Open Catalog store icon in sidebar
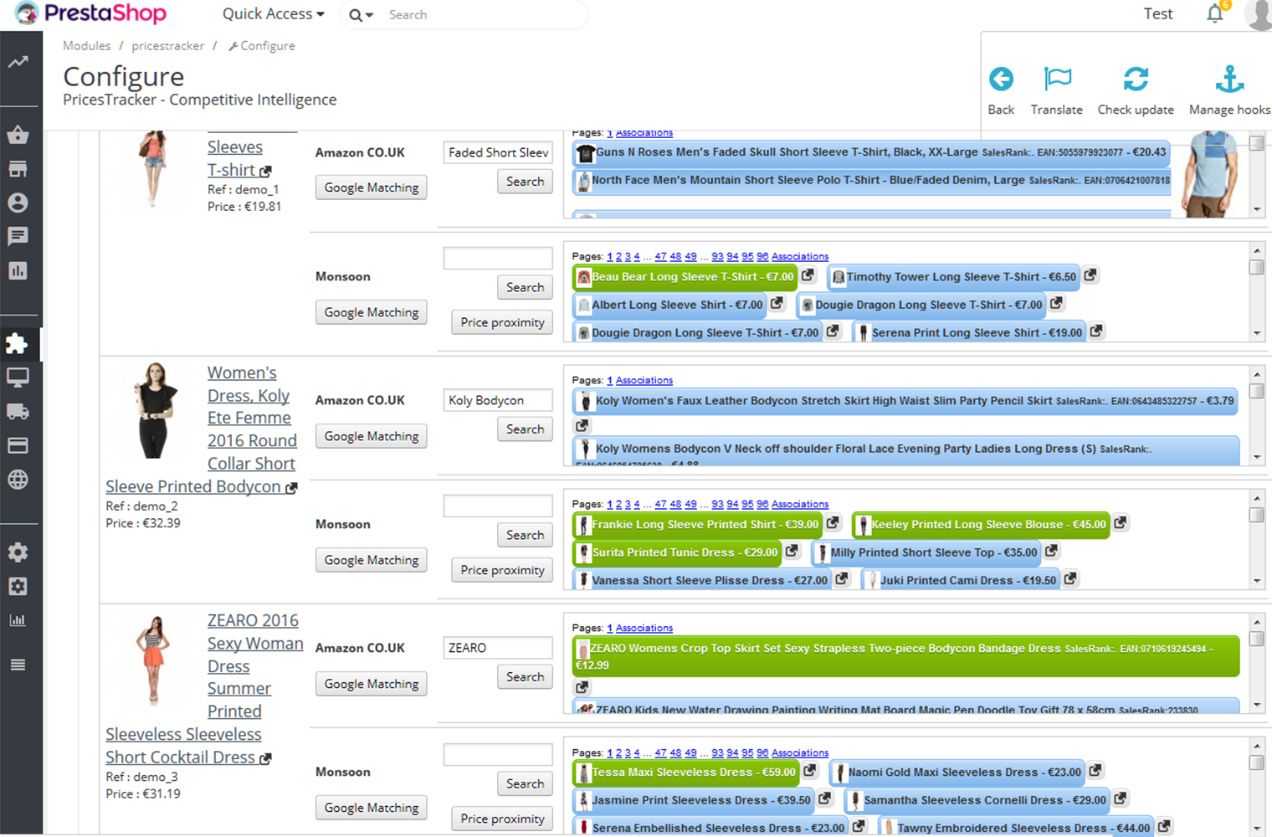 point(18,169)
